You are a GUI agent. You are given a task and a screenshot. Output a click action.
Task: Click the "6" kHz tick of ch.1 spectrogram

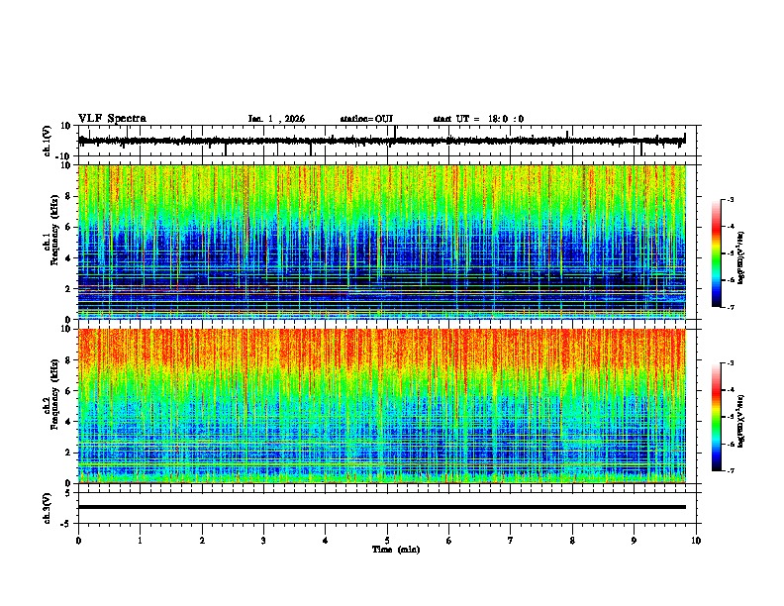point(68,228)
